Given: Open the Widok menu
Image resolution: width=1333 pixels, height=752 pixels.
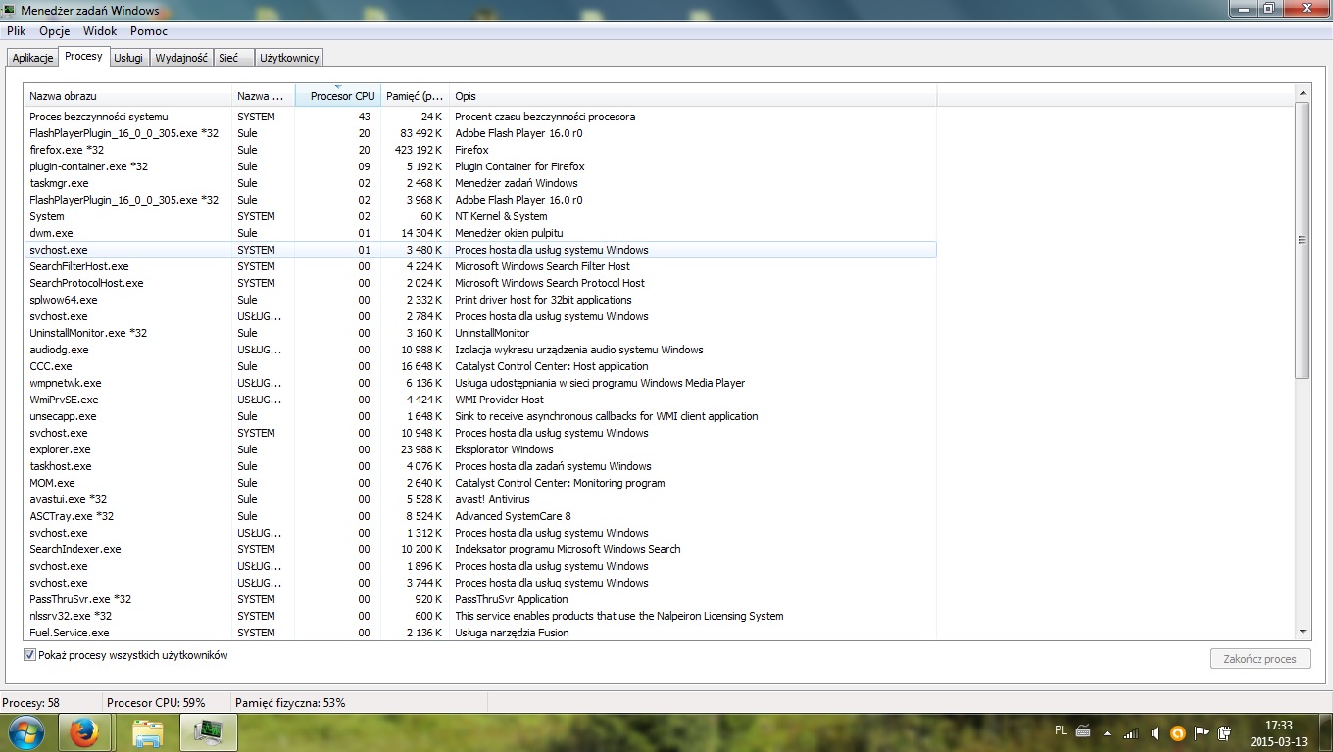Looking at the screenshot, I should (100, 31).
